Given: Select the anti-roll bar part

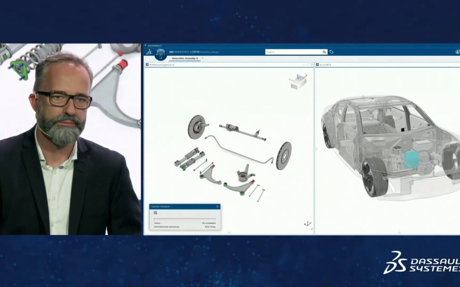Looking at the screenshot, I should coord(239,150).
